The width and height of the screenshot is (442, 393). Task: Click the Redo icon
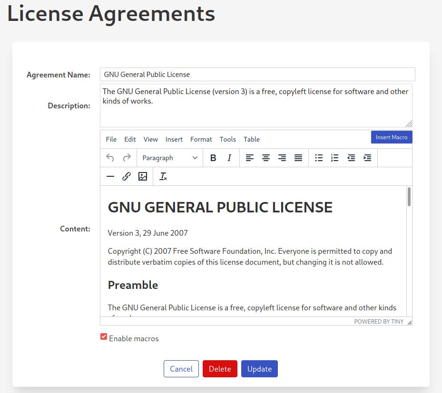[x=126, y=157]
